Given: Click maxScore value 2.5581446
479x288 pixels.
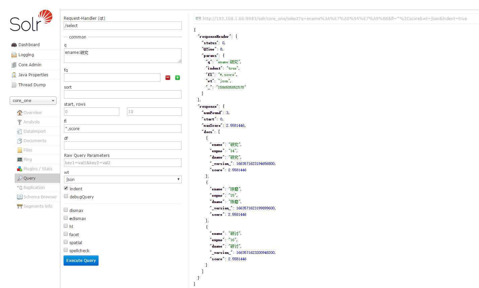Looking at the screenshot, I should (235, 125).
